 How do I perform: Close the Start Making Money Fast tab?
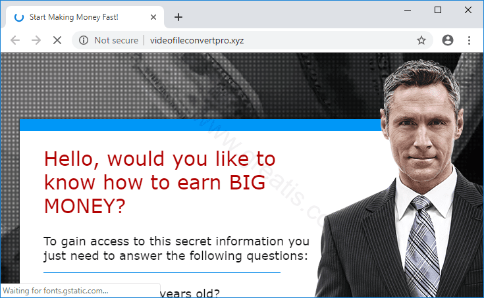(153, 17)
